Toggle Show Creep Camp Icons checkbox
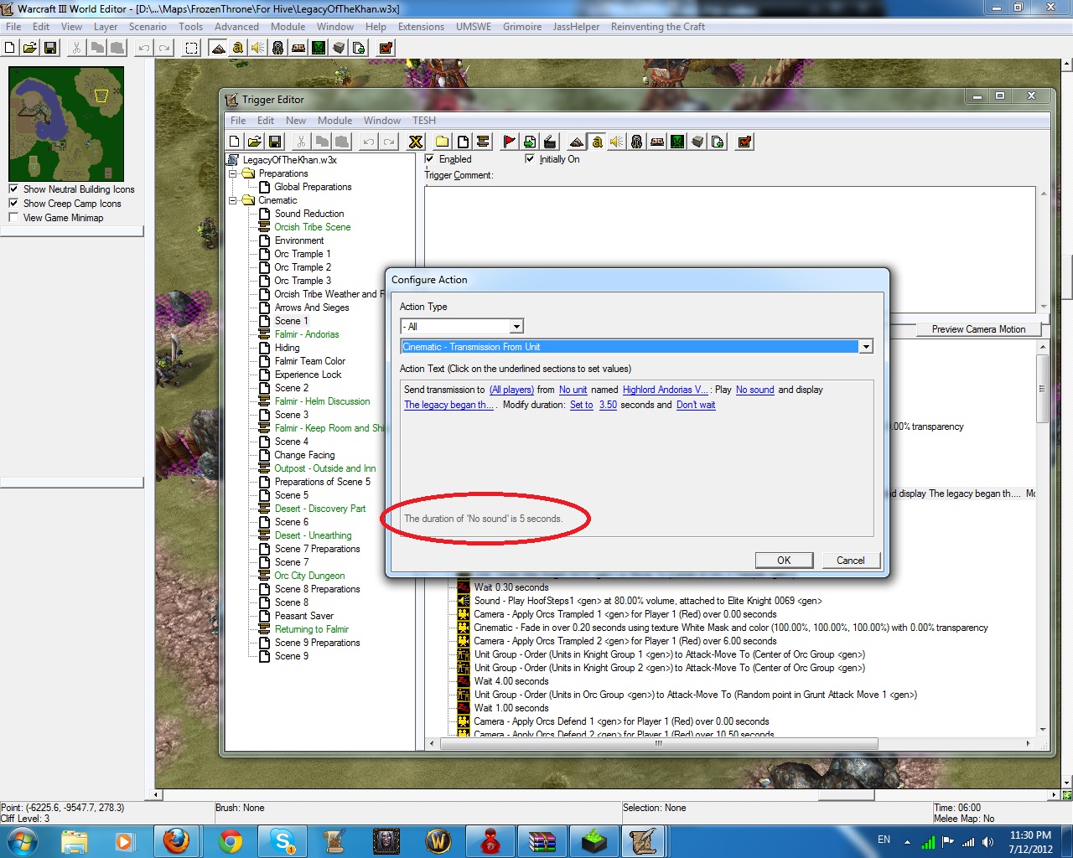The image size is (1073, 858). [x=13, y=203]
